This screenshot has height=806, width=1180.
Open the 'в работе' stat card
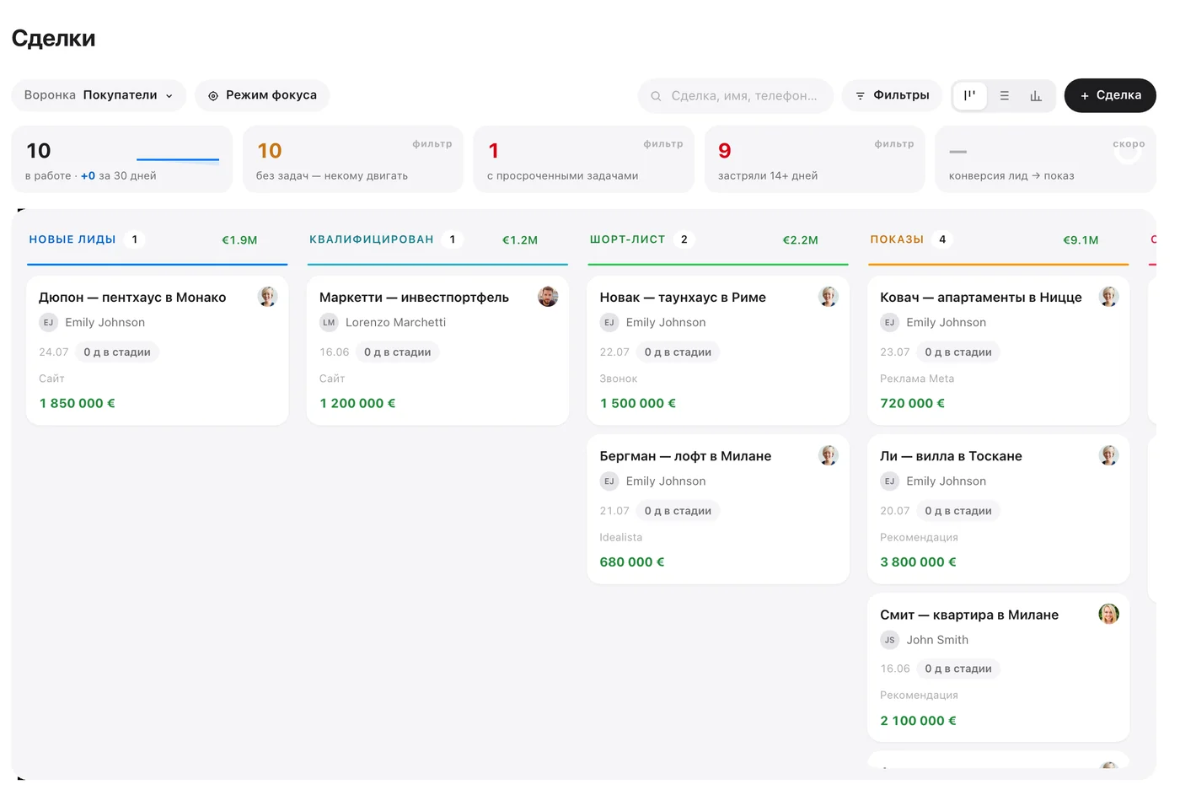pos(122,159)
